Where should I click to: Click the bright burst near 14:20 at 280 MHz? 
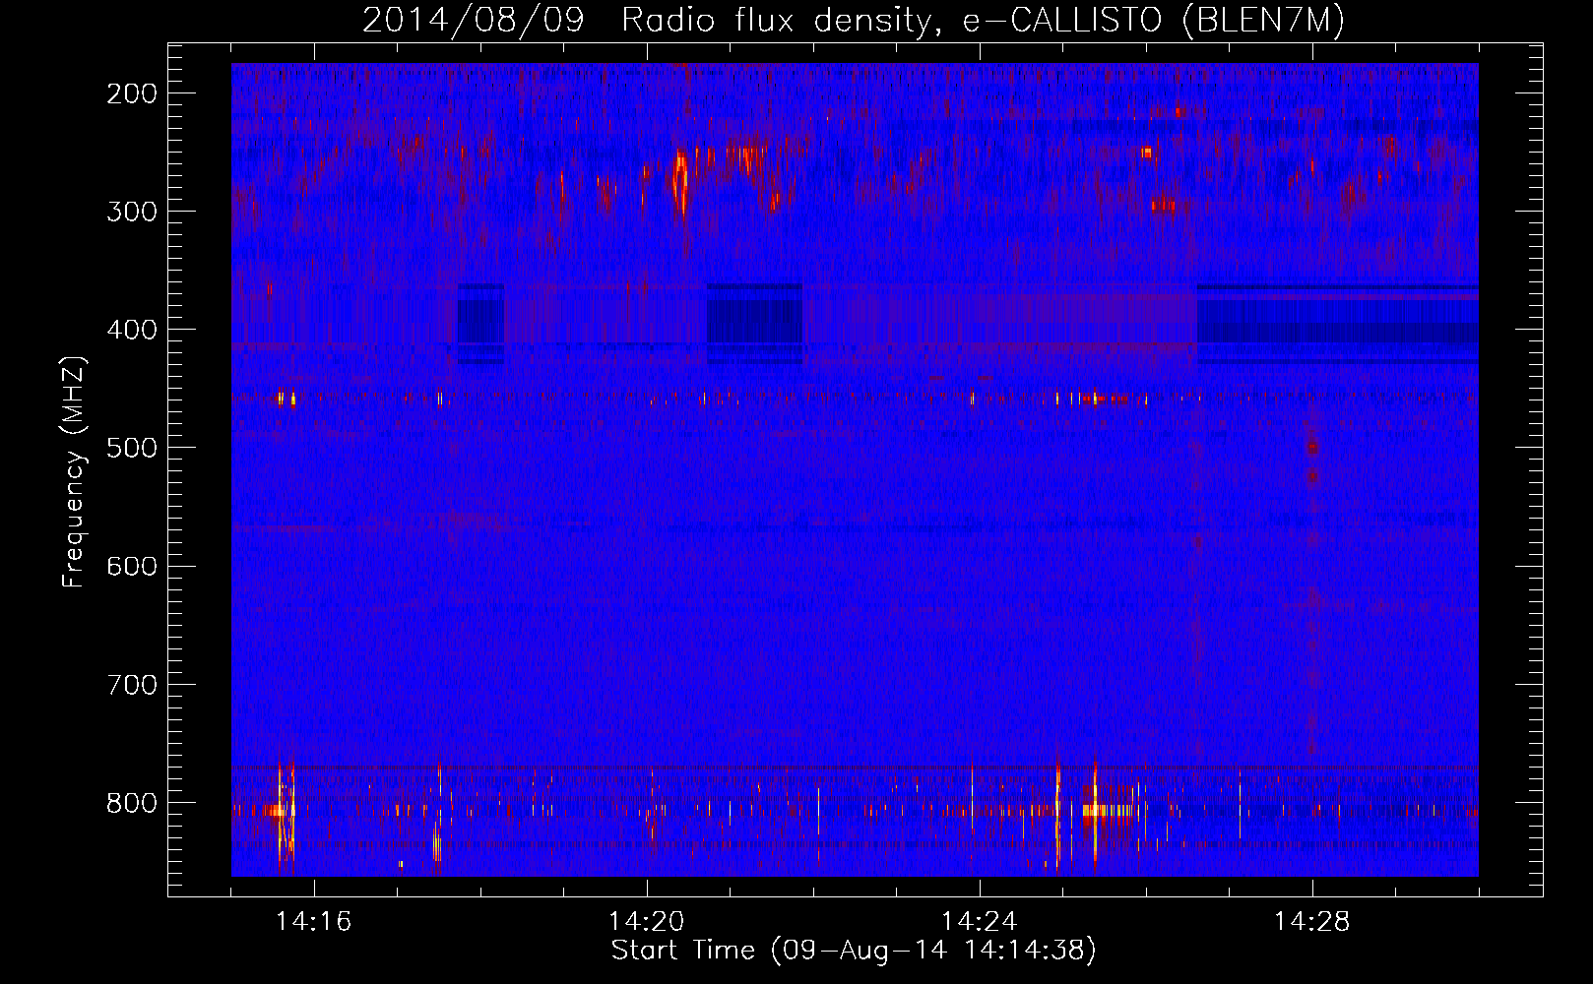tap(680, 182)
